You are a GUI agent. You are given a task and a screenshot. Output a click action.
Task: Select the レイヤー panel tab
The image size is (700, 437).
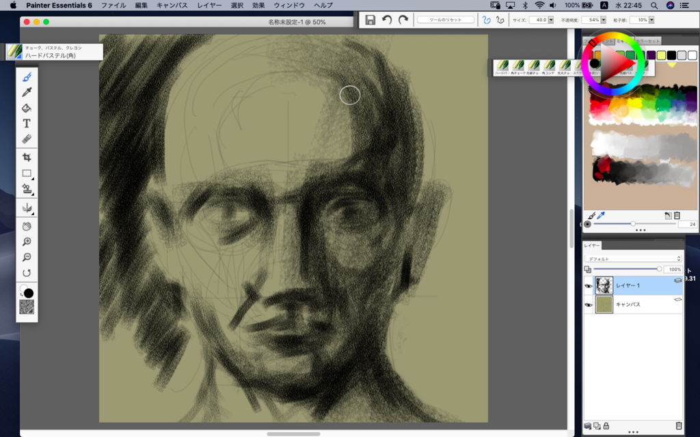point(592,246)
